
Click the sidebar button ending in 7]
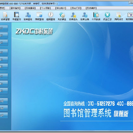[4, 76]
